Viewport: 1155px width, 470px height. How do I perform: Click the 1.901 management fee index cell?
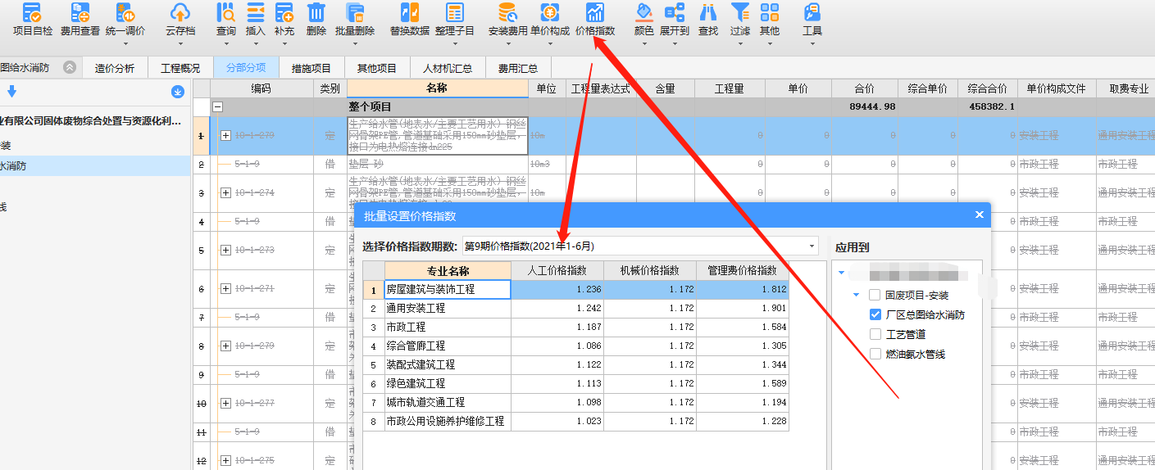(x=743, y=308)
